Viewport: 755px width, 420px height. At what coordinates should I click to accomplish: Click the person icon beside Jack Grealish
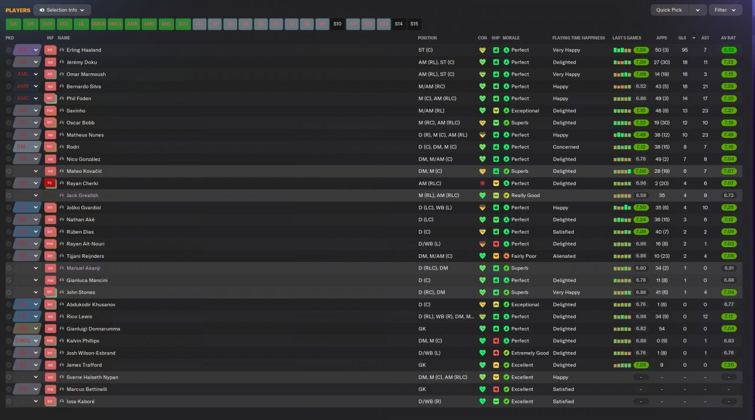[x=62, y=195]
